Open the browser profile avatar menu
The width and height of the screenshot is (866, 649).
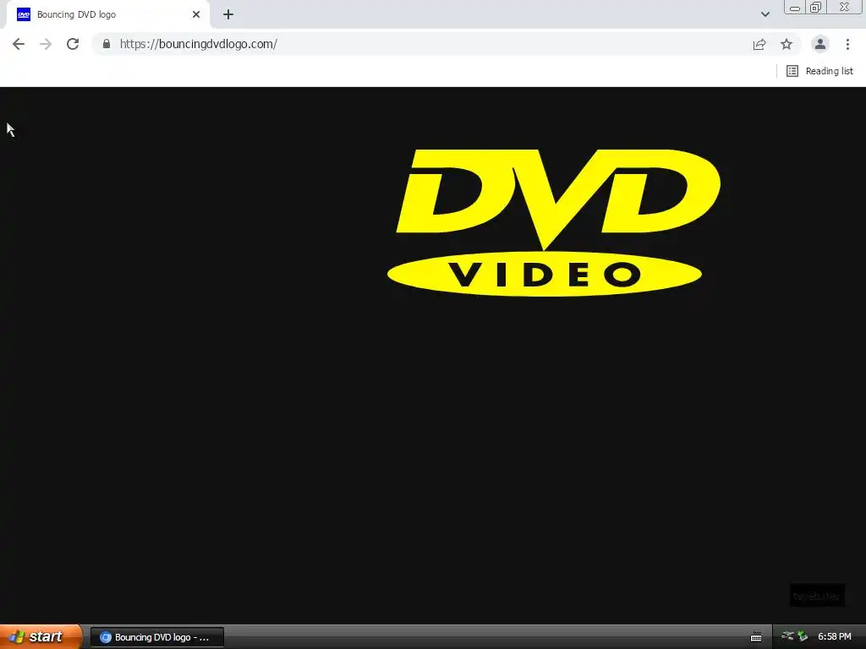click(820, 44)
